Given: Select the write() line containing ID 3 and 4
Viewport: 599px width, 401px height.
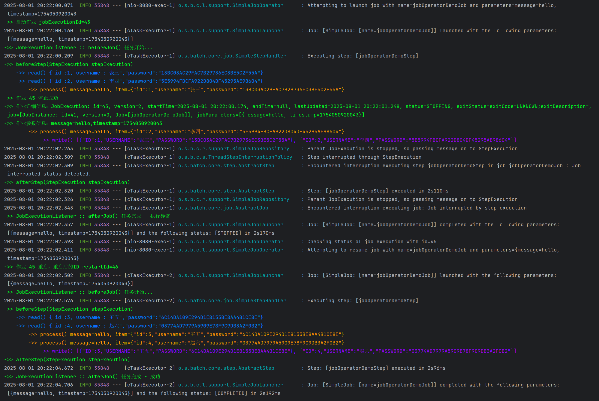Looking at the screenshot, I should pyautogui.click(x=278, y=351).
